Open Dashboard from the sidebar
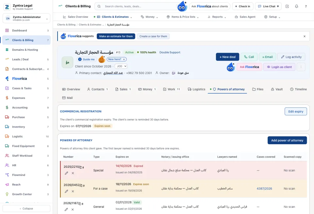 click(26, 30)
